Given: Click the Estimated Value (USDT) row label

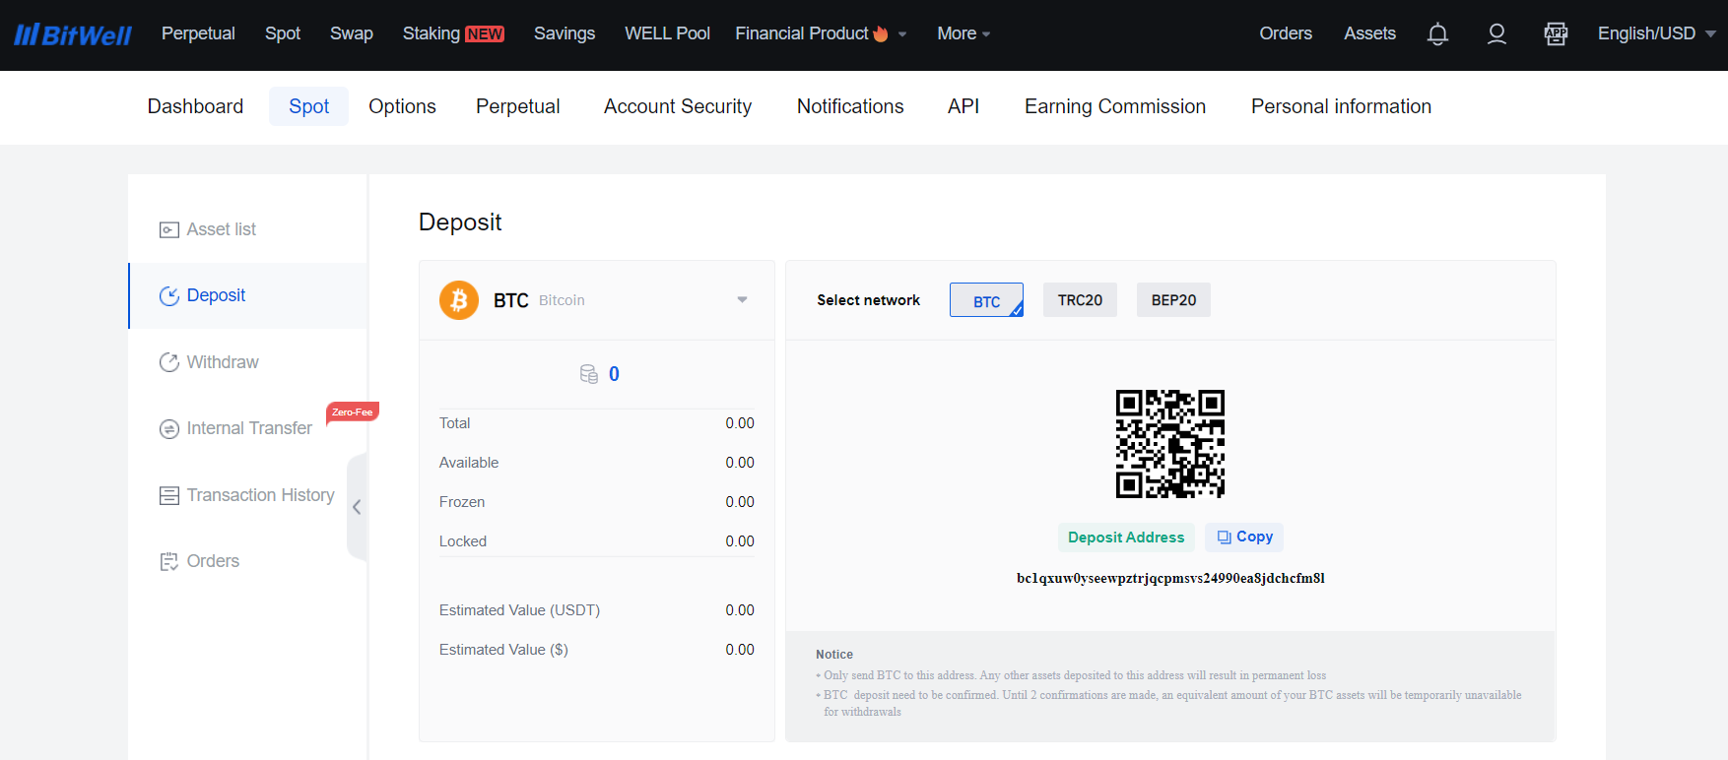Looking at the screenshot, I should pos(519,610).
